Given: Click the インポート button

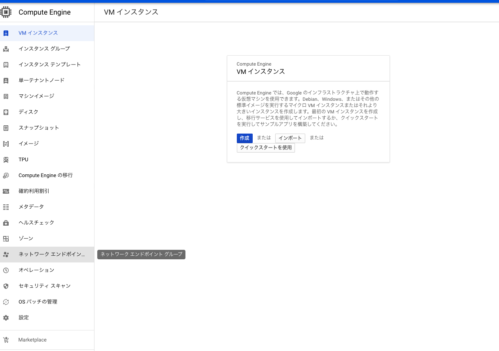Looking at the screenshot, I should click(290, 138).
